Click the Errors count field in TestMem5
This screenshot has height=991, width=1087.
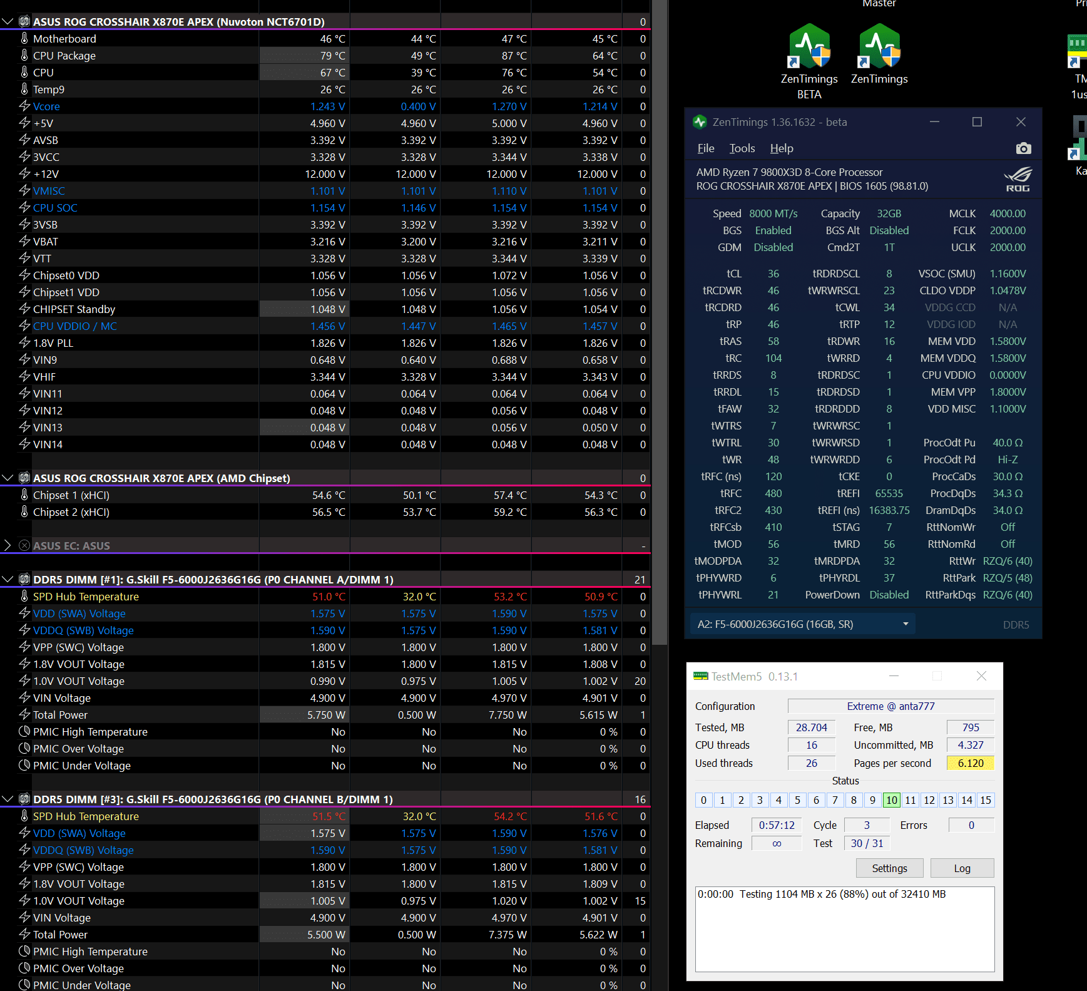971,825
